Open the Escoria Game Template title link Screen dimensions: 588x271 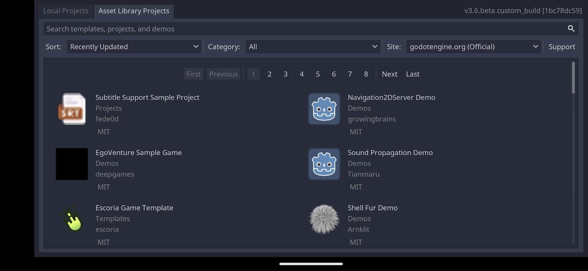pos(134,208)
